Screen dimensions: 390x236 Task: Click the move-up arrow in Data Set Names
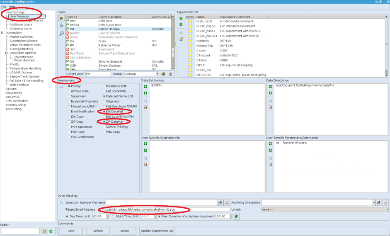[145, 87]
